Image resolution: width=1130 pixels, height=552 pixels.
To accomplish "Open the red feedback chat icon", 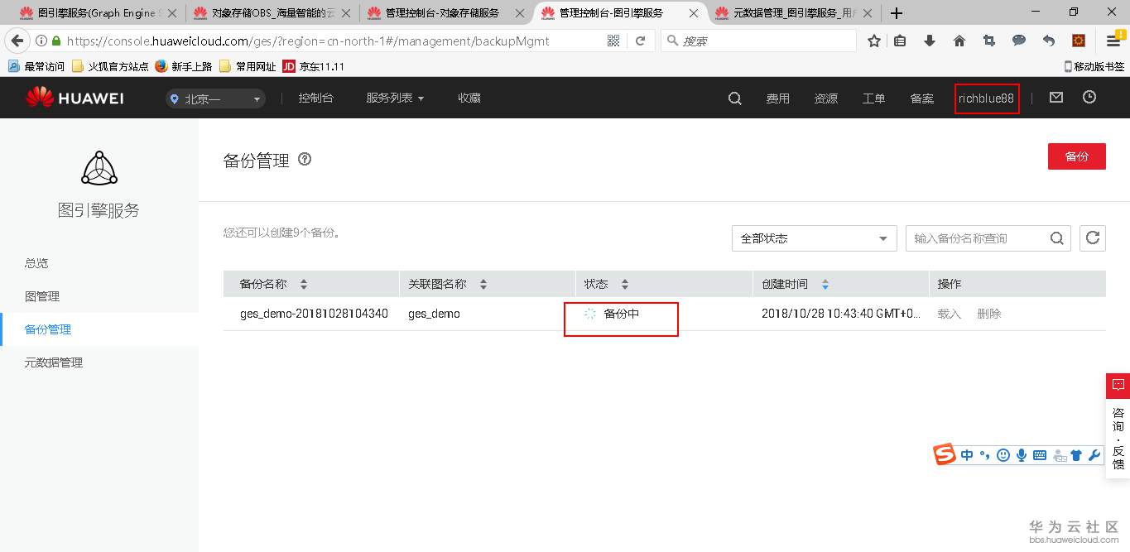I will (1118, 386).
